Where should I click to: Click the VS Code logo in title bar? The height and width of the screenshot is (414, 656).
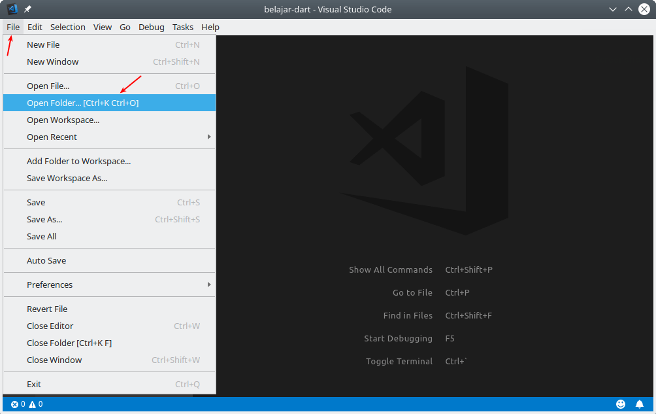[x=12, y=9]
